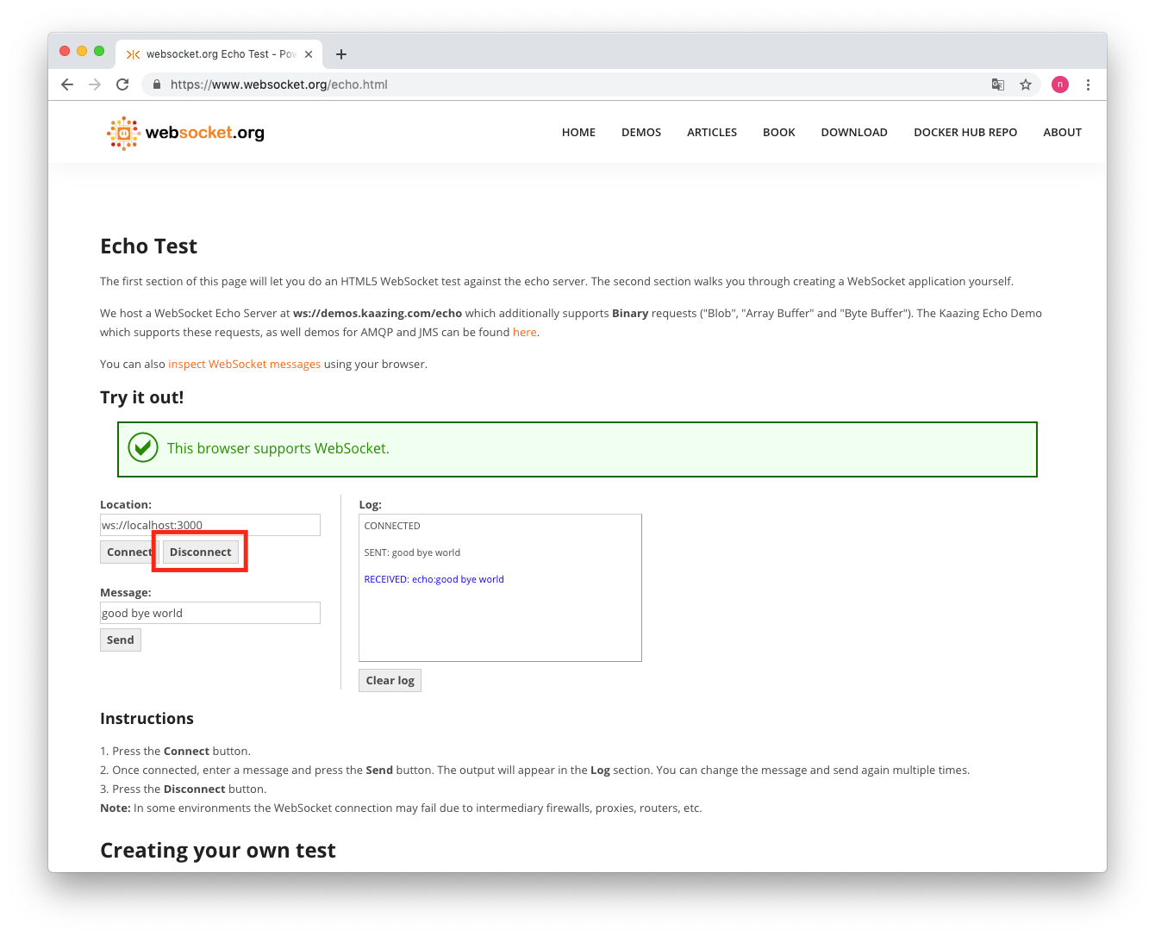Open the DOWNLOAD nav item
The height and width of the screenshot is (936, 1155).
click(854, 132)
